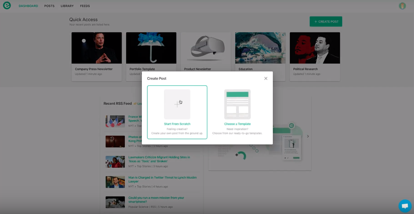This screenshot has width=414, height=214.
Task: Select the Choose a Template label
Action: (237, 124)
